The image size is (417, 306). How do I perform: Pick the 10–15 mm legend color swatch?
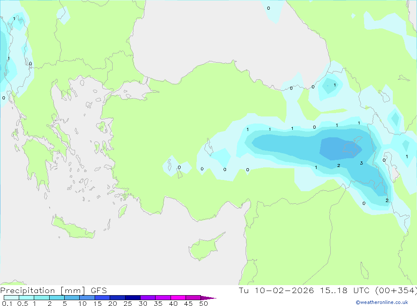tap(87, 298)
